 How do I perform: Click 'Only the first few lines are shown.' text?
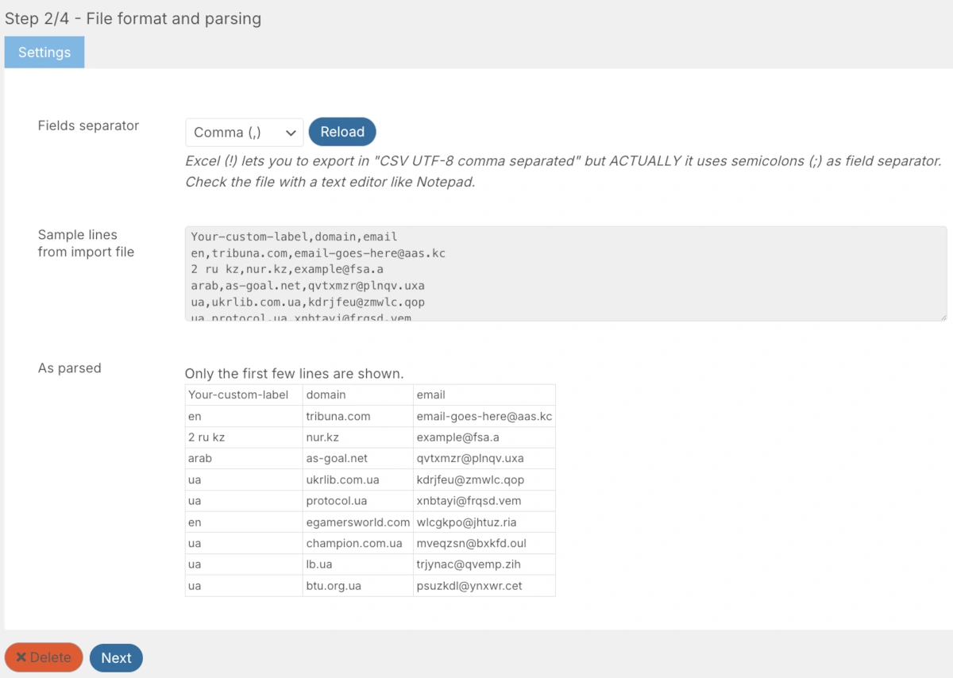click(294, 374)
